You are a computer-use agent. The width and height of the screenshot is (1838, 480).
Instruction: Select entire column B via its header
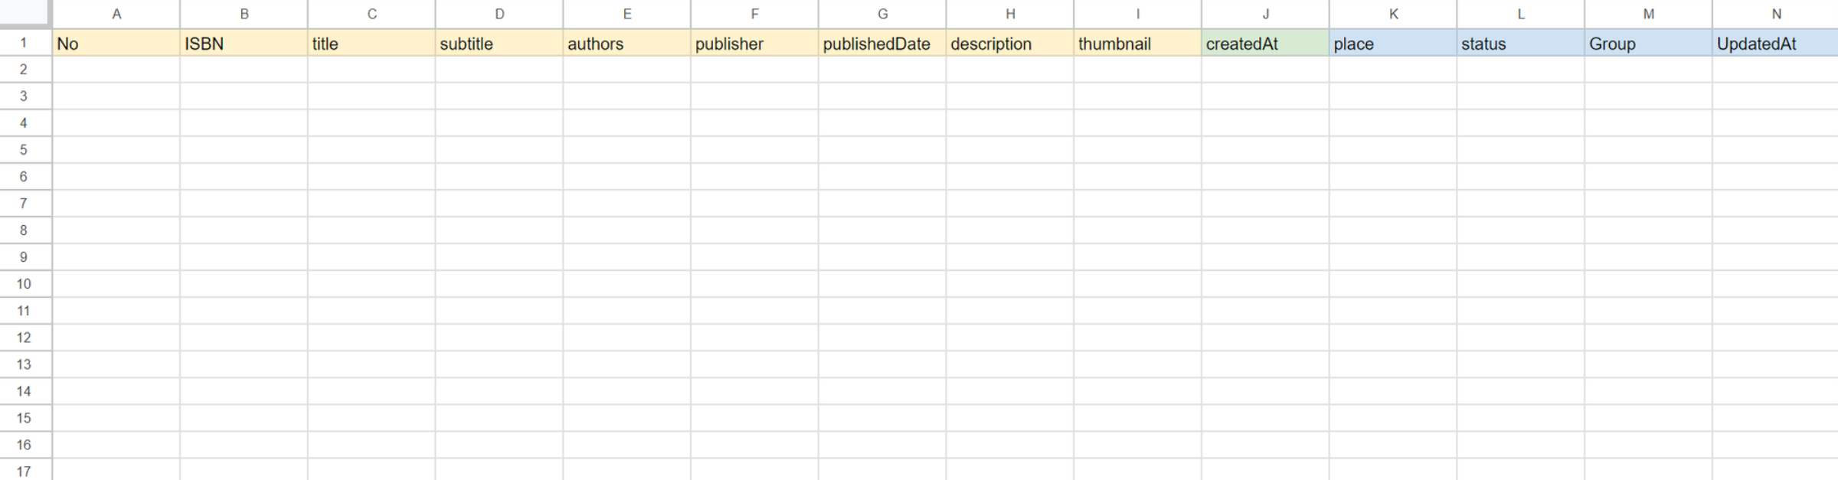244,14
